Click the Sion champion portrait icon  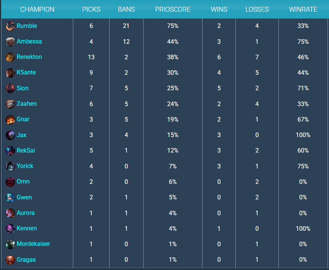[x=11, y=88]
